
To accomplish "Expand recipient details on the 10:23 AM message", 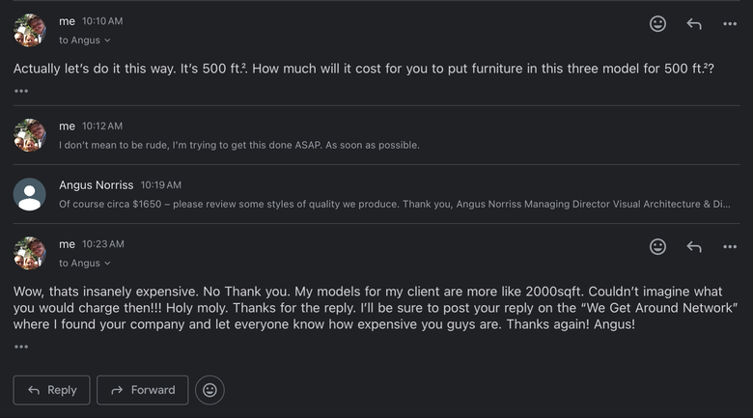I will coord(85,264).
